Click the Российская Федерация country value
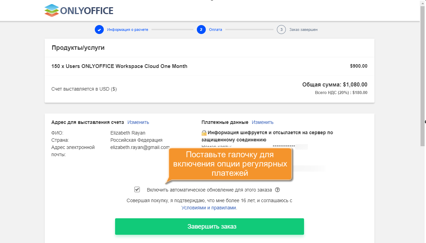The width and height of the screenshot is (426, 243). coord(136,140)
